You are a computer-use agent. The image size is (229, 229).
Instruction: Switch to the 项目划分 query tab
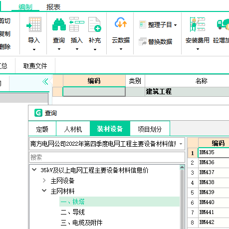pos(150,129)
